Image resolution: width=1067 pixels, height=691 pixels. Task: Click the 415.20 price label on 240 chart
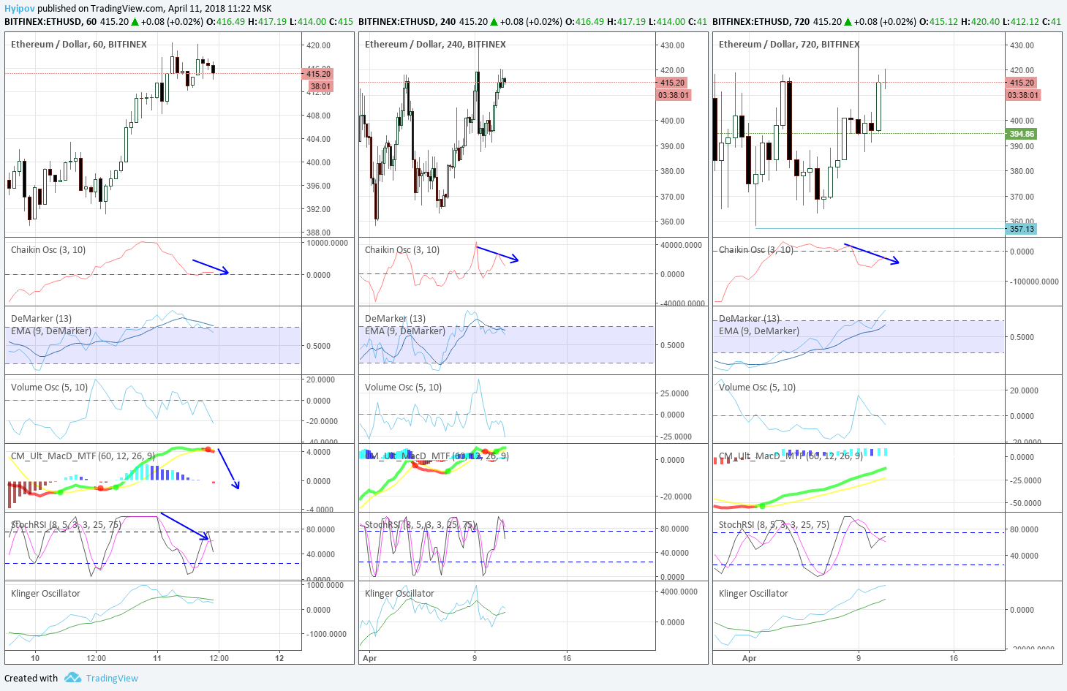pos(672,83)
